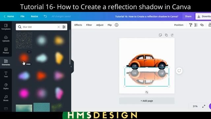Select the red blurred triangle element
The image size is (211, 119).
click(41, 76)
